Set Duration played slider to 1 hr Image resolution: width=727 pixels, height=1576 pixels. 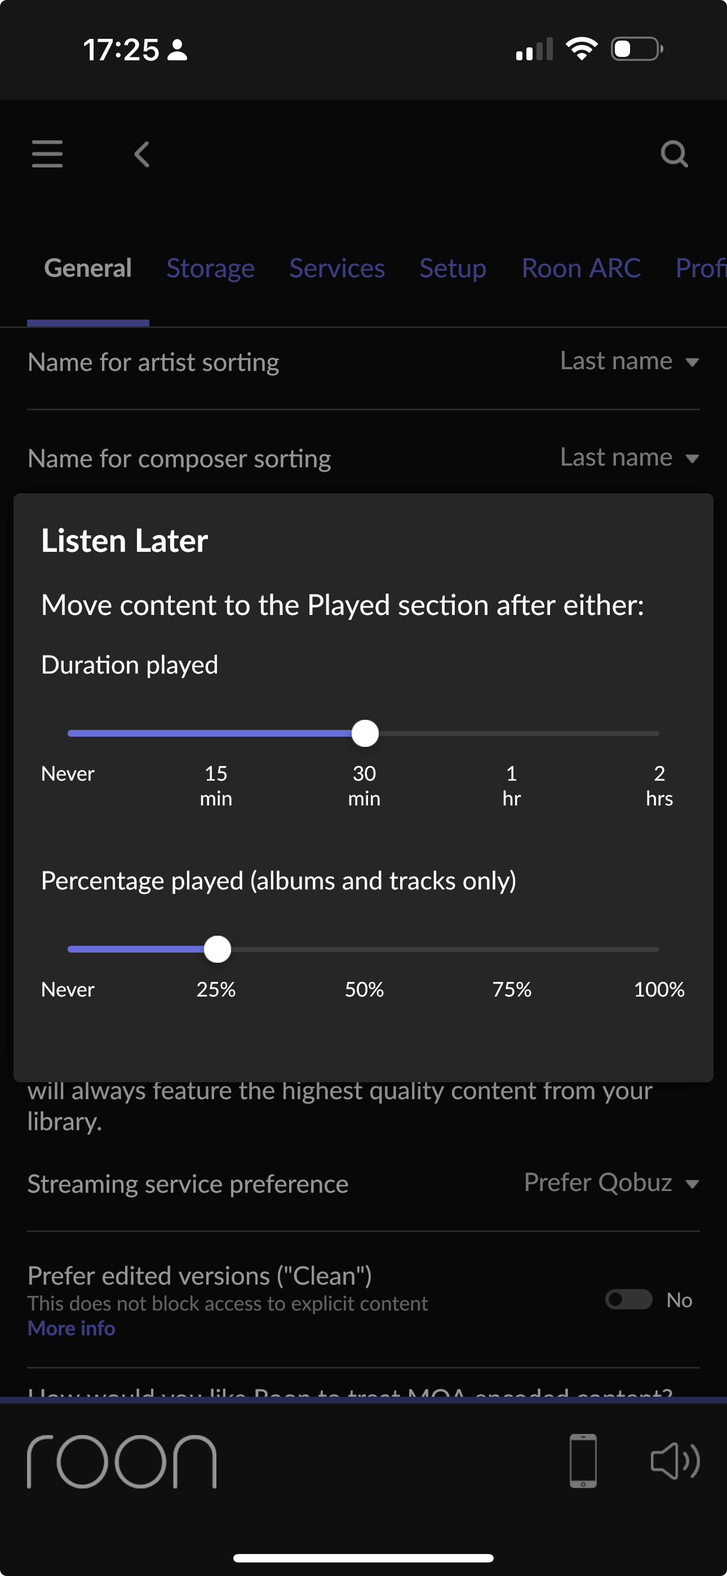512,733
